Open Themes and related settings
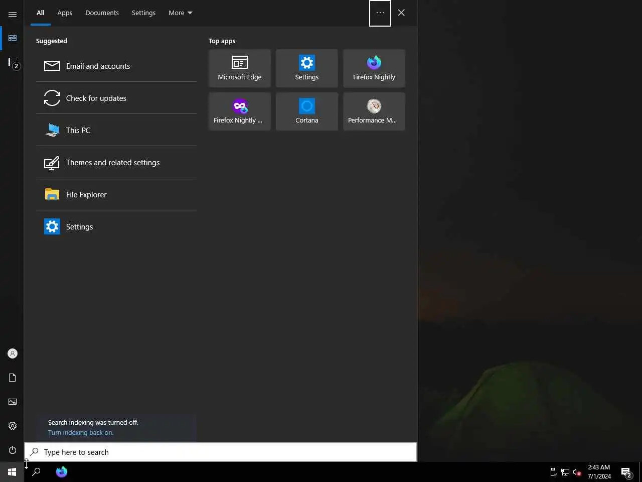 coord(116,162)
